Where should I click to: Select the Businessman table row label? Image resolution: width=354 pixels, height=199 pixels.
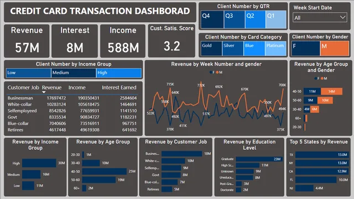click(x=20, y=98)
